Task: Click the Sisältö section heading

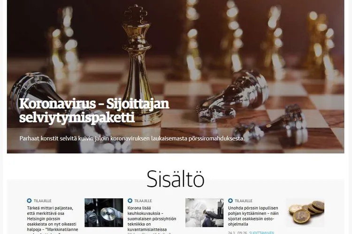Action: (176, 179)
